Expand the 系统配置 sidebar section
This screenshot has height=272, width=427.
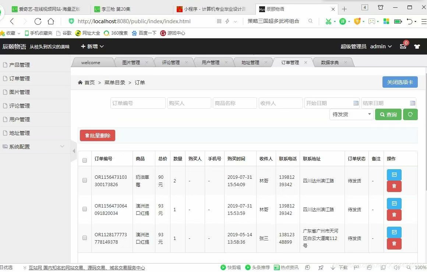[x=35, y=147]
